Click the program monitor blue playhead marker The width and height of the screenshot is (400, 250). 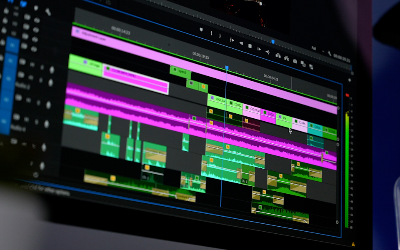pos(272,42)
